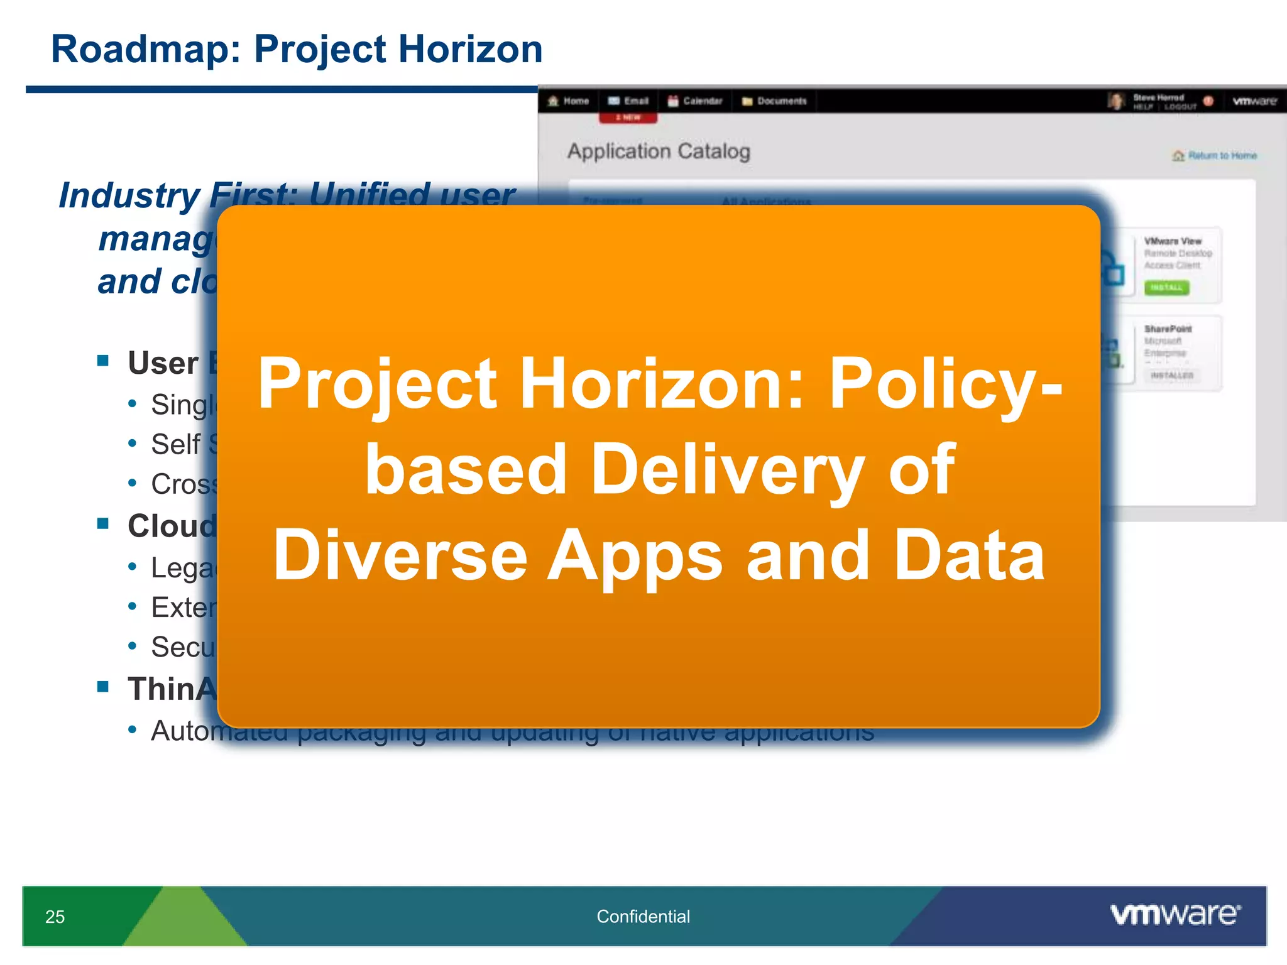The width and height of the screenshot is (1287, 965).
Task: Click the Help link under Steve Herrod
Action: click(1143, 107)
